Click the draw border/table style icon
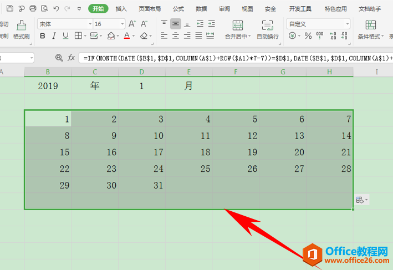 pyautogui.click(x=94, y=35)
